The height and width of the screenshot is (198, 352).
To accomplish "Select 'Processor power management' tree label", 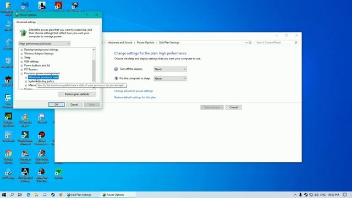I will tap(42, 73).
